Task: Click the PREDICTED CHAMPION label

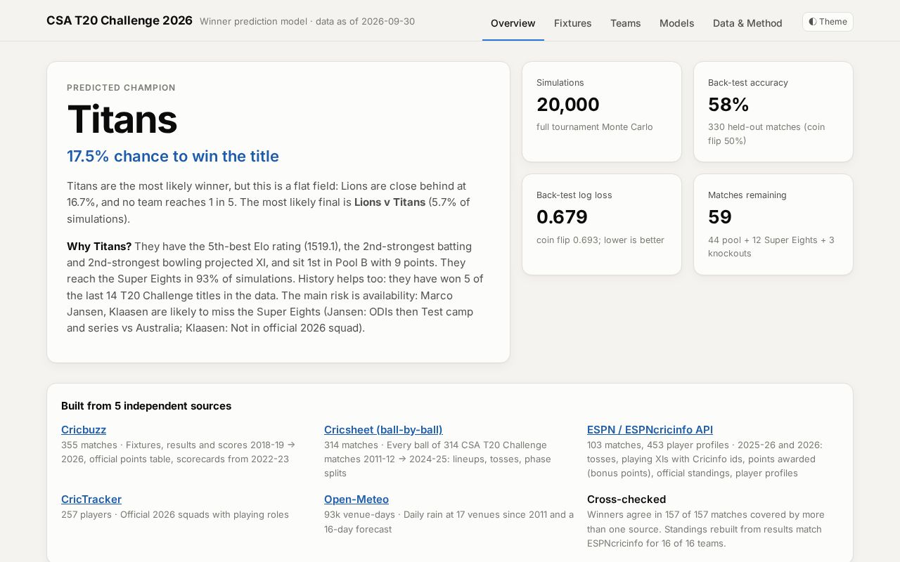Action: click(121, 88)
